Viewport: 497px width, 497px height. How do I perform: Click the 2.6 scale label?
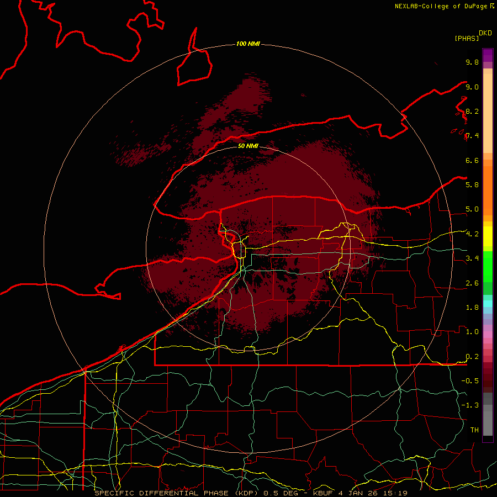(x=472, y=283)
